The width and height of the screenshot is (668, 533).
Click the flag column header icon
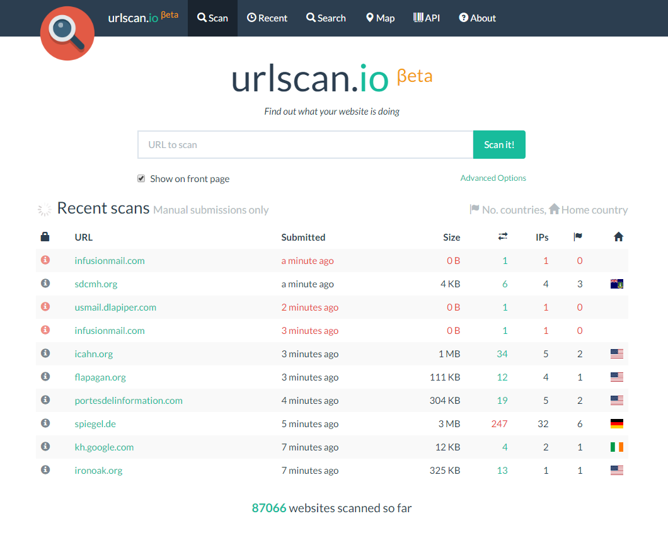577,236
